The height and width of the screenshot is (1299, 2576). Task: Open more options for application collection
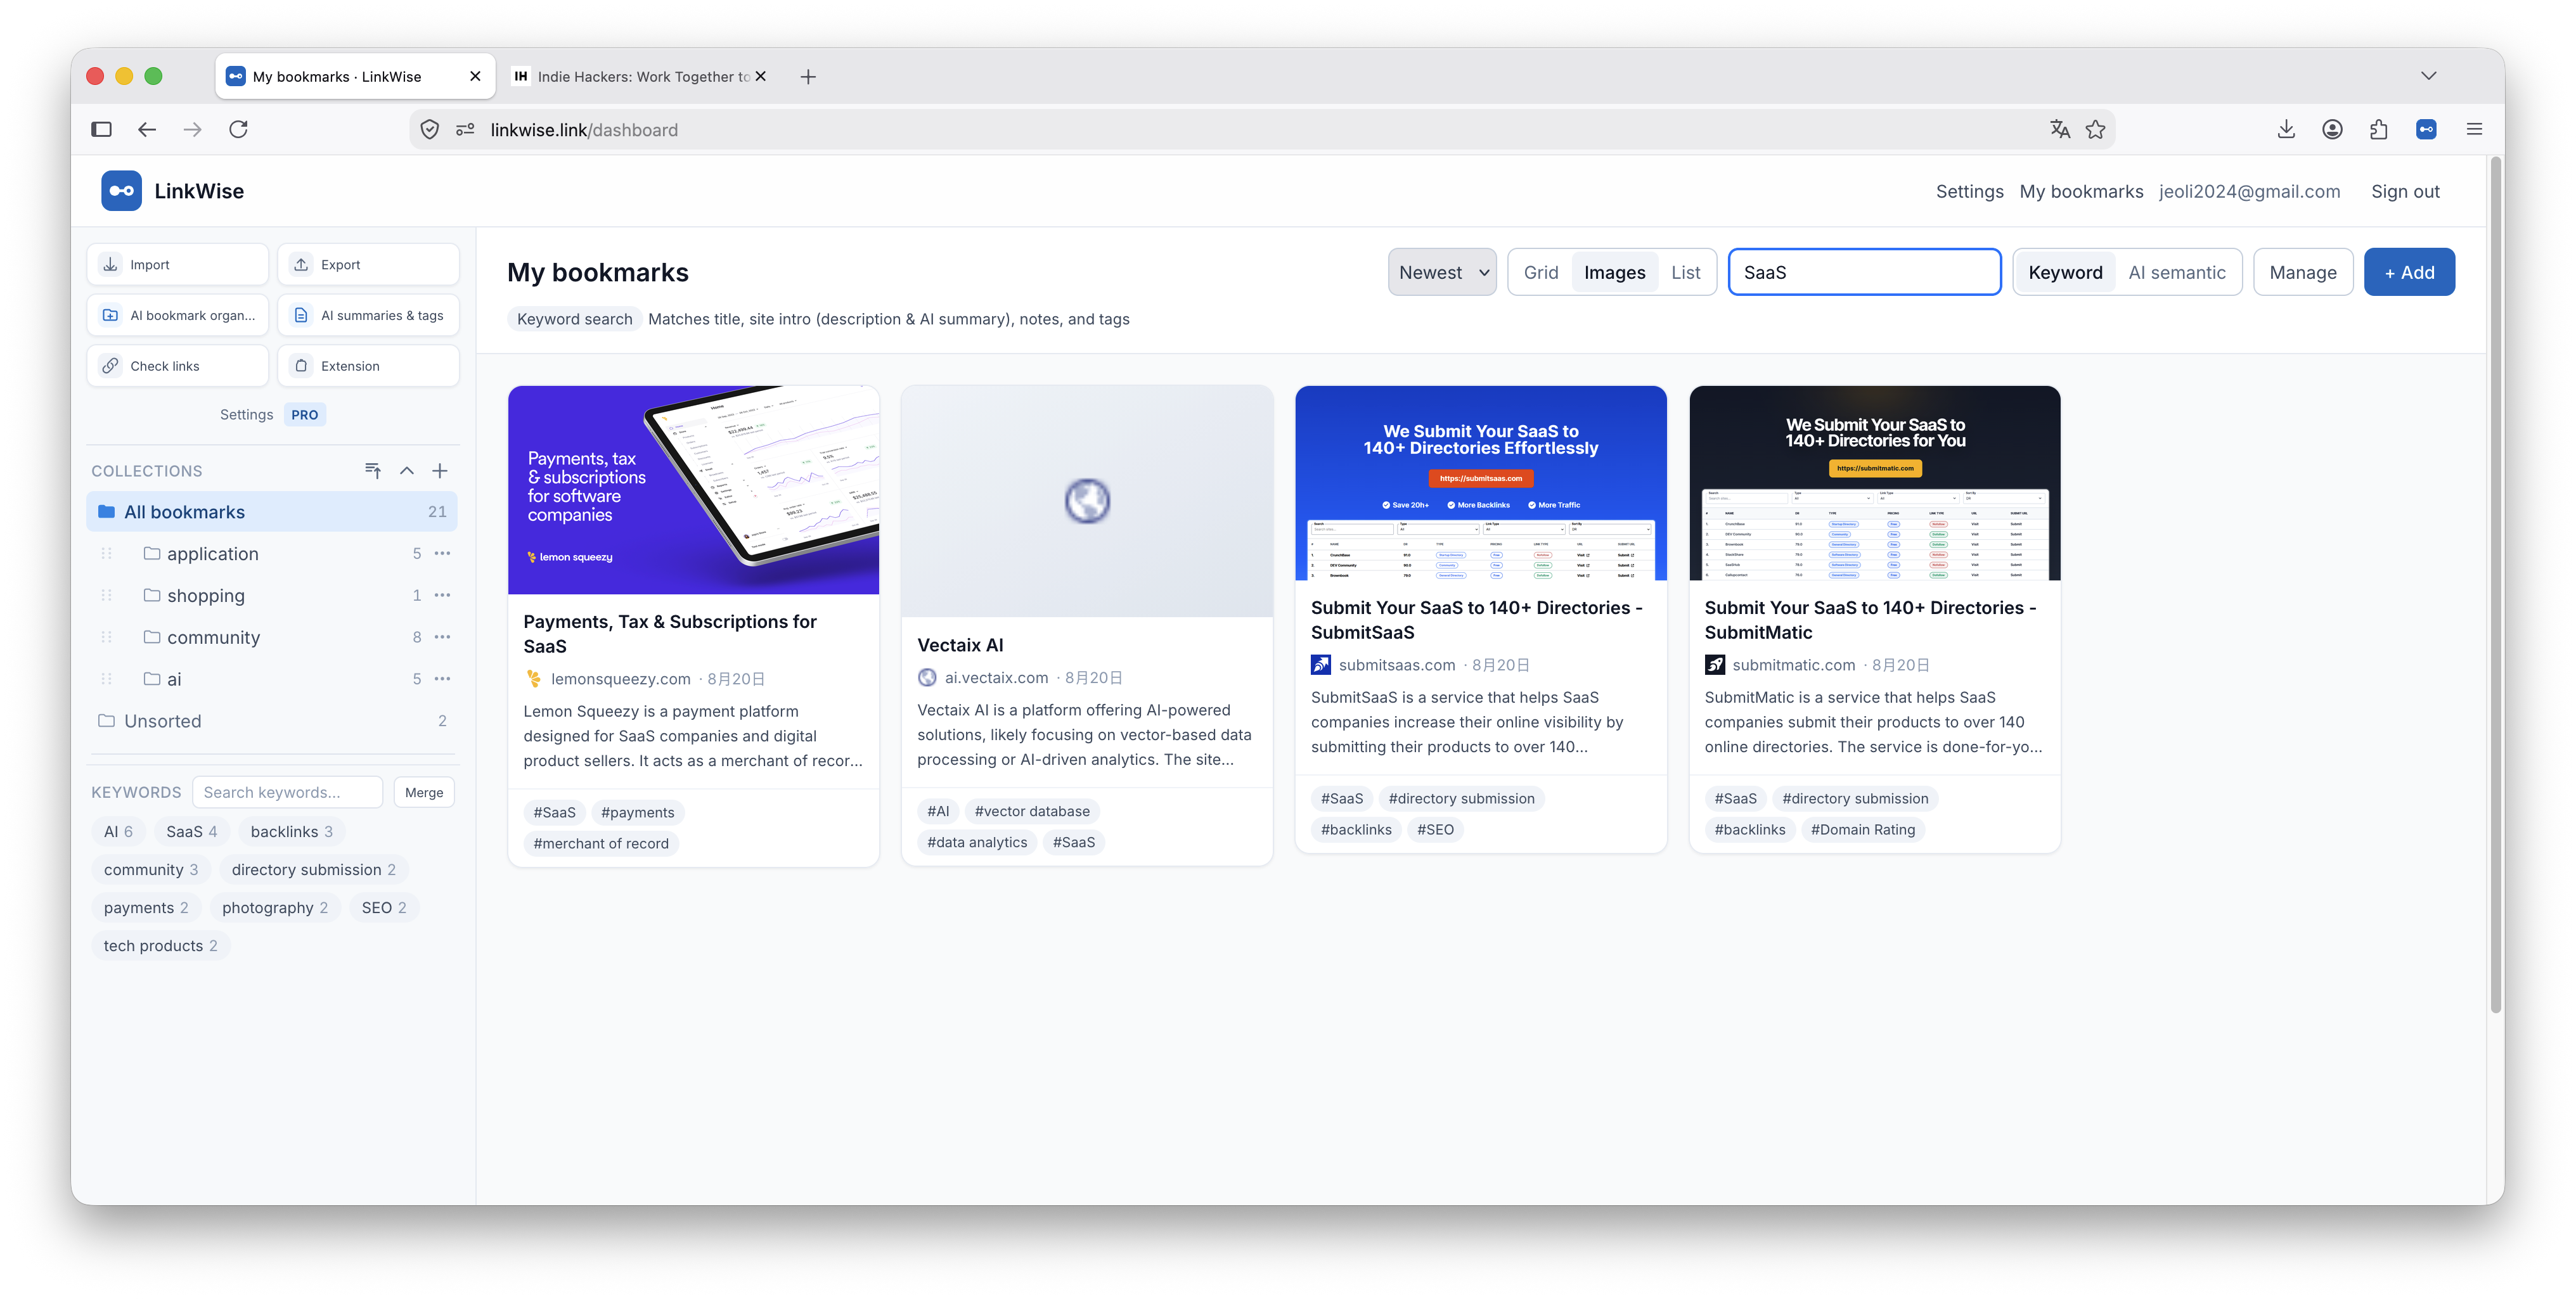pyautogui.click(x=442, y=553)
